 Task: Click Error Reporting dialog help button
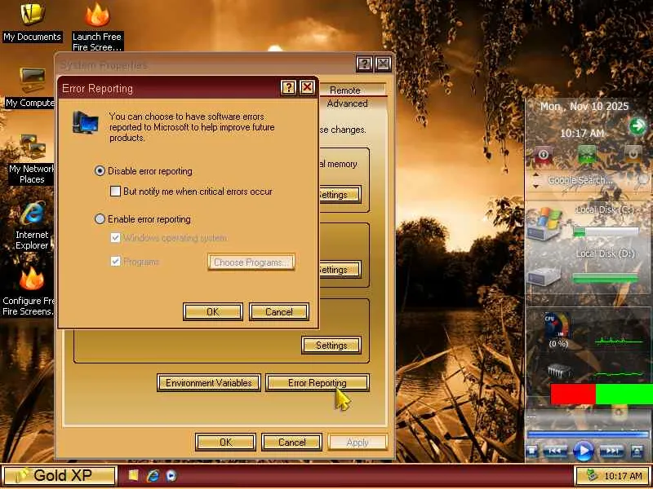(289, 87)
